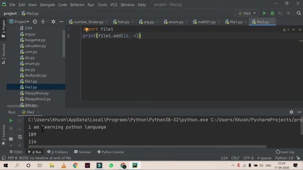The height and width of the screenshot is (170, 303).
Task: Open the 4 spaces indent settings
Action: 264,158
